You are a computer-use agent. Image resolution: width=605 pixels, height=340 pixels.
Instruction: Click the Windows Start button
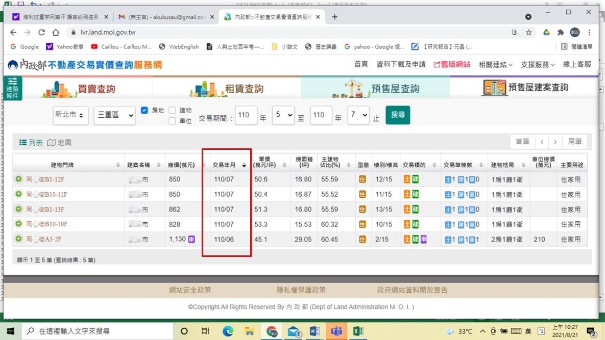pos(11,331)
